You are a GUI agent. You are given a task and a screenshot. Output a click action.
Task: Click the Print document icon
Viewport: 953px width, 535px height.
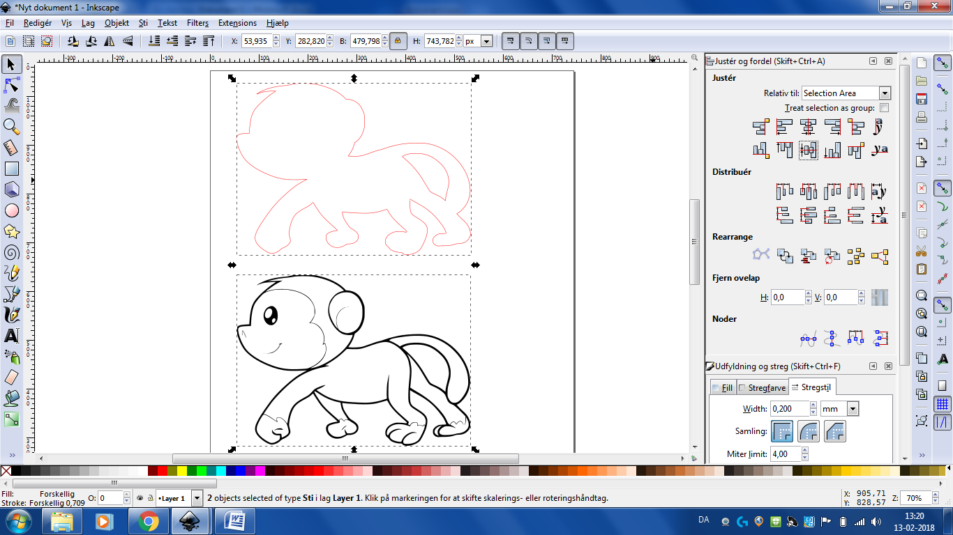[x=922, y=117]
